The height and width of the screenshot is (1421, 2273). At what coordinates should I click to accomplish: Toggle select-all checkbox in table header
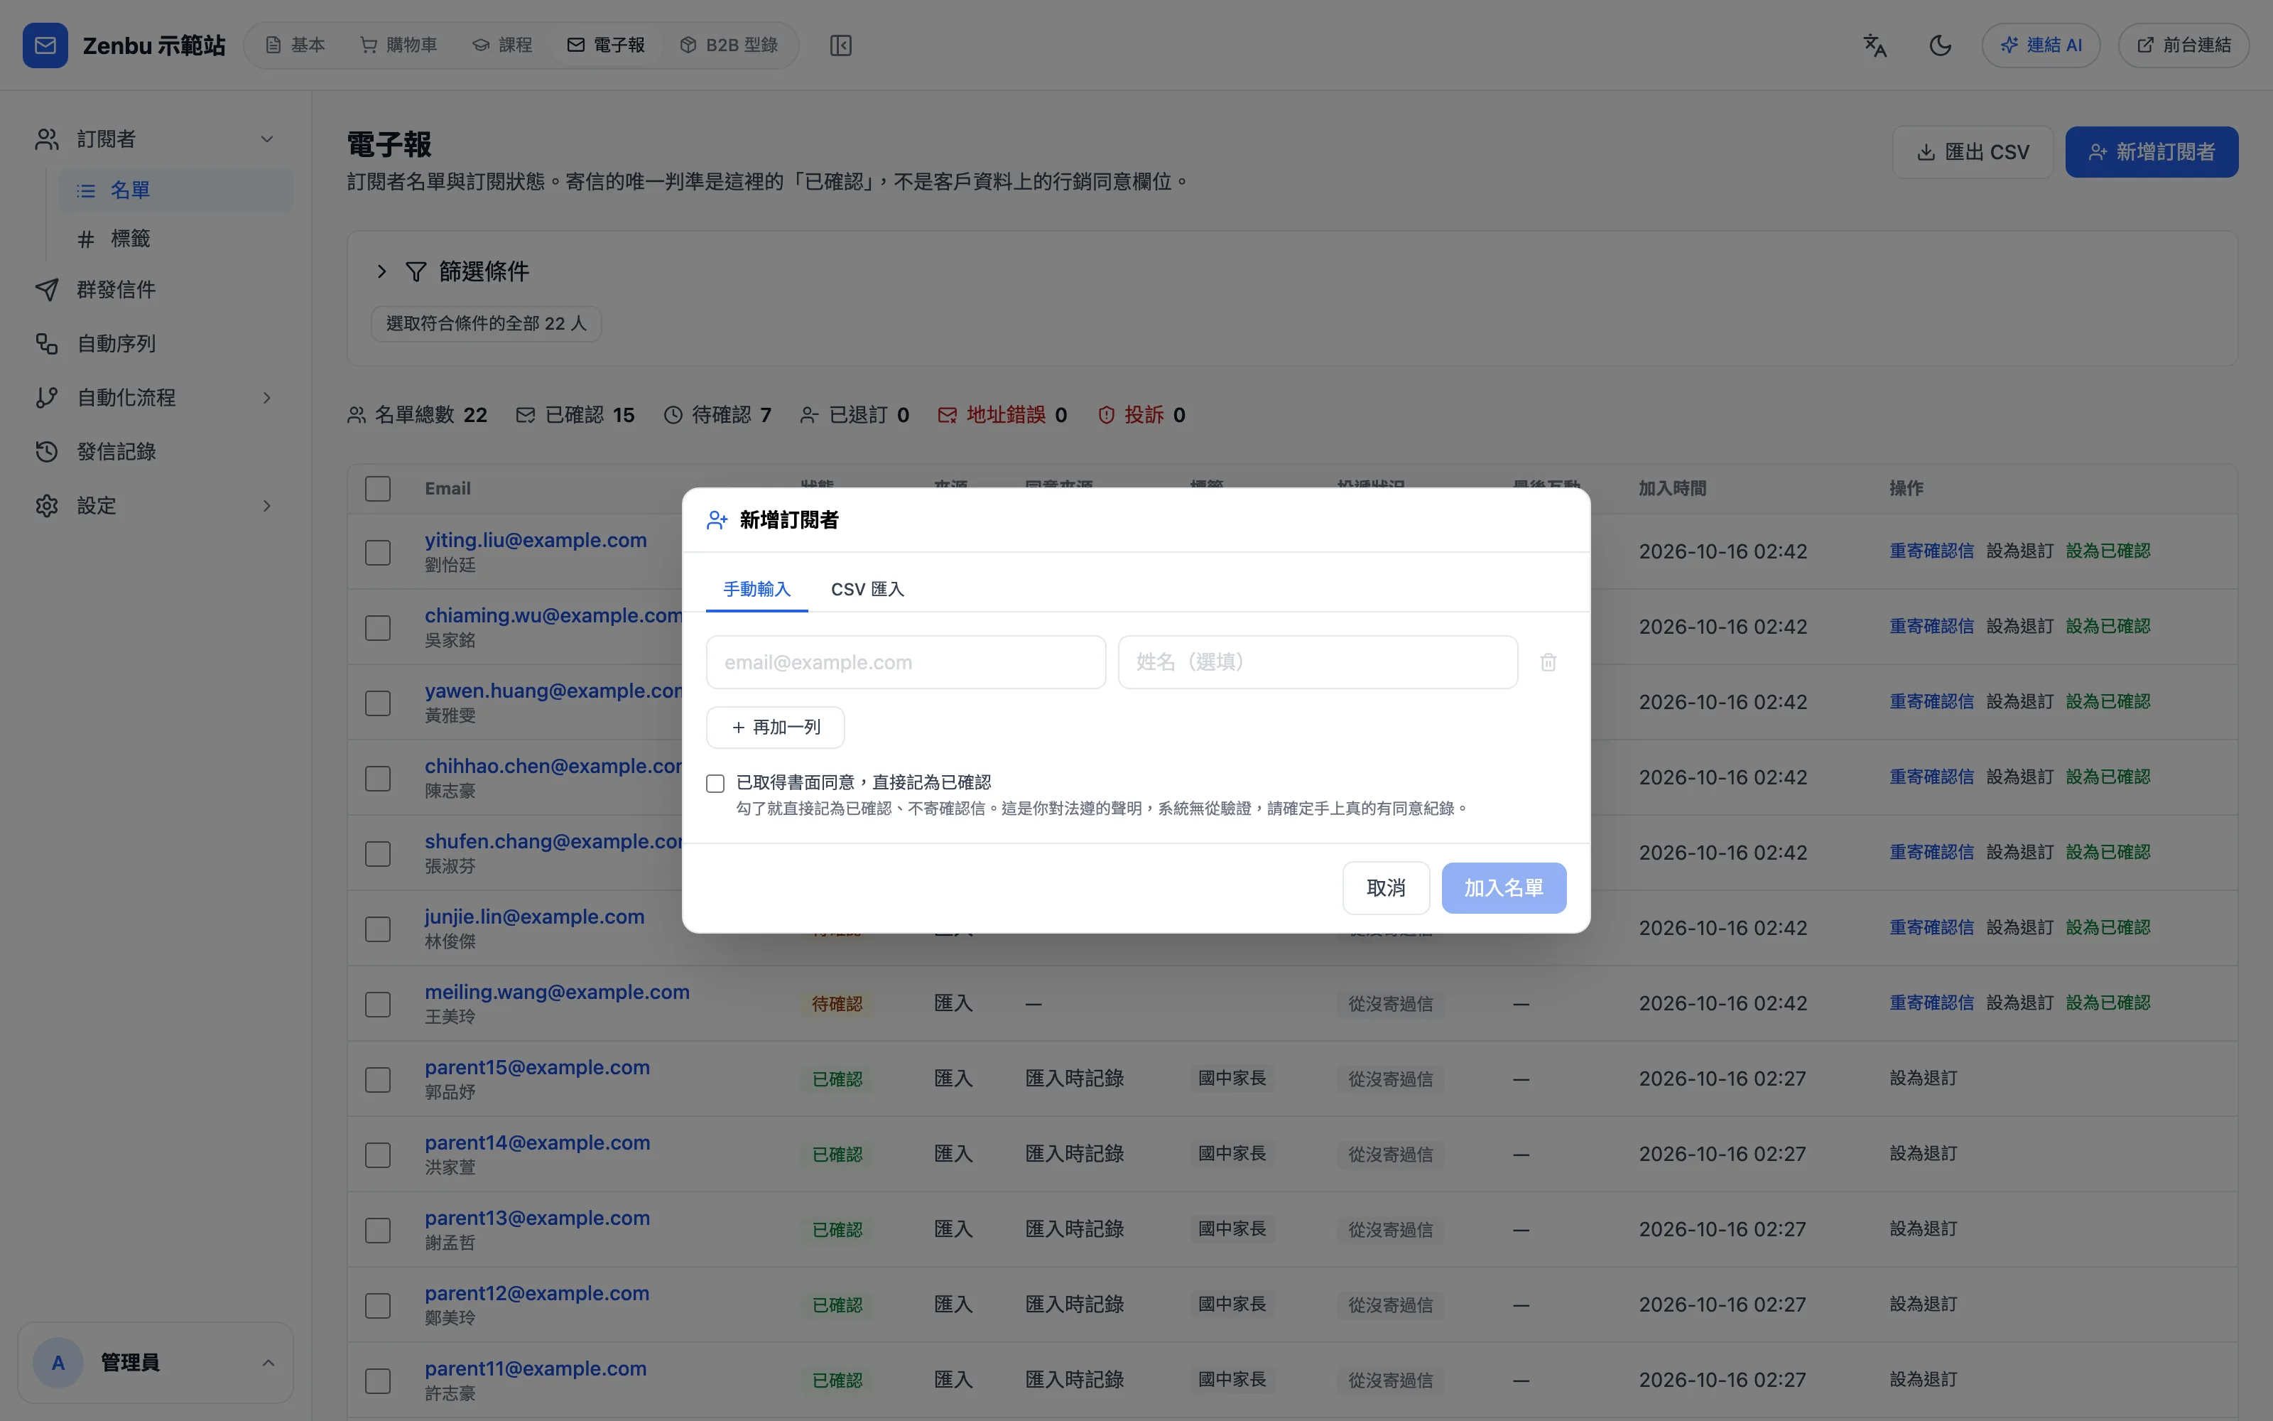[378, 489]
